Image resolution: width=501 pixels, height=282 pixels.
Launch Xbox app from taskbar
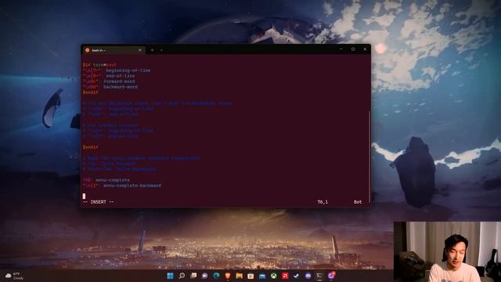pyautogui.click(x=273, y=276)
